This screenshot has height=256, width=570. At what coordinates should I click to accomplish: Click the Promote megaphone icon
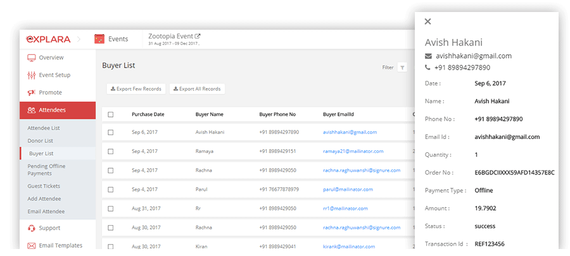pos(32,92)
